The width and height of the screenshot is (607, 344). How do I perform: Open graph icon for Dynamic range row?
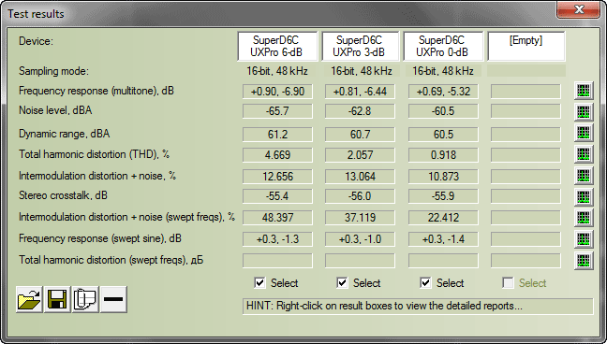(584, 134)
